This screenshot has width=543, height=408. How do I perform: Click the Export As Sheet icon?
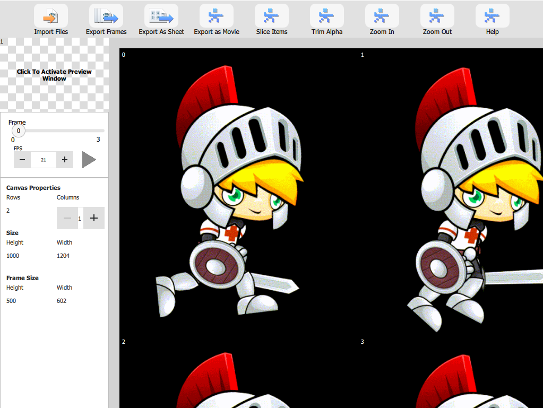[x=161, y=16]
